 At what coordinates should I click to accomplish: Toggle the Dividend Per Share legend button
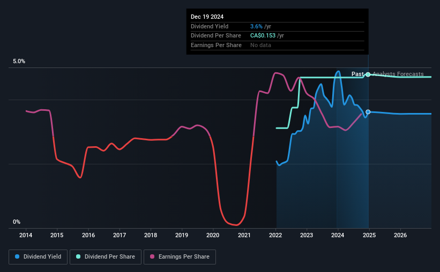tap(106, 257)
